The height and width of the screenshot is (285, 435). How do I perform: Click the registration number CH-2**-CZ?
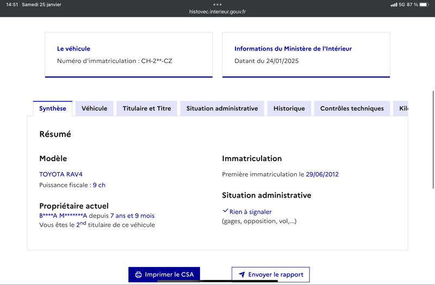[x=157, y=61]
